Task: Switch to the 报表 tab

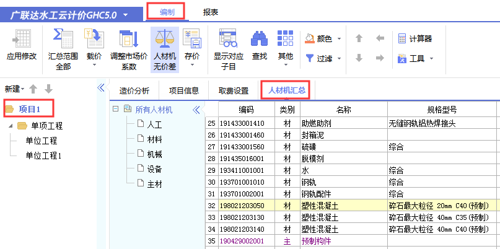Action: pyautogui.click(x=211, y=12)
